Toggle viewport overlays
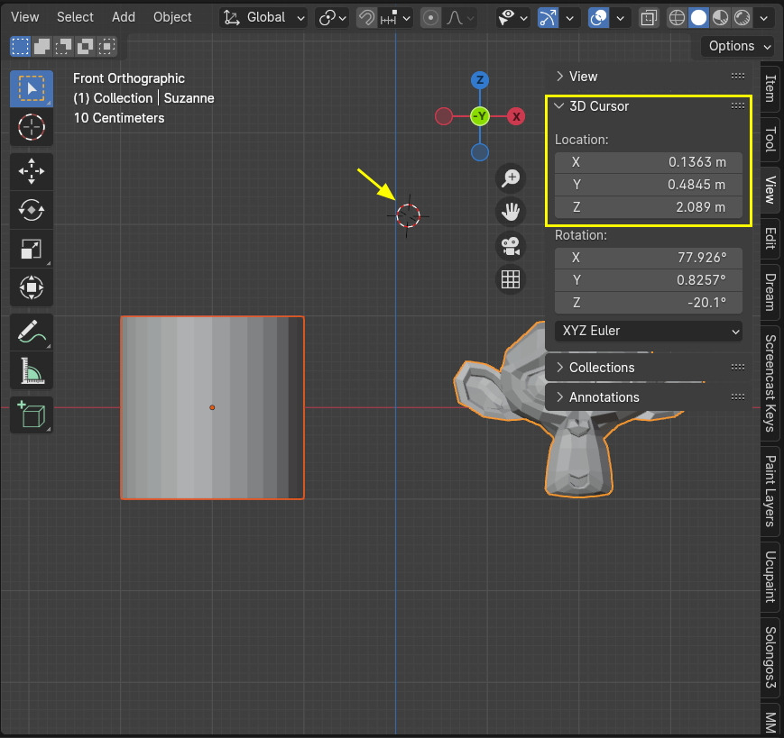The image size is (784, 738). coord(598,18)
